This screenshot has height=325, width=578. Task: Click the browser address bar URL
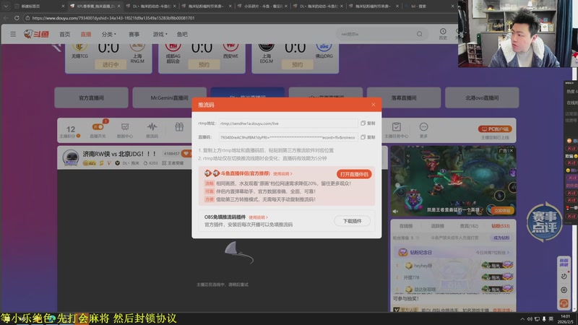tap(113, 18)
